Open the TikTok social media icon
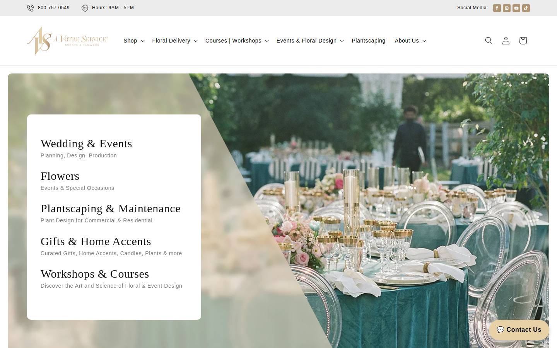Screen dimensions: 557x348 [526, 8]
